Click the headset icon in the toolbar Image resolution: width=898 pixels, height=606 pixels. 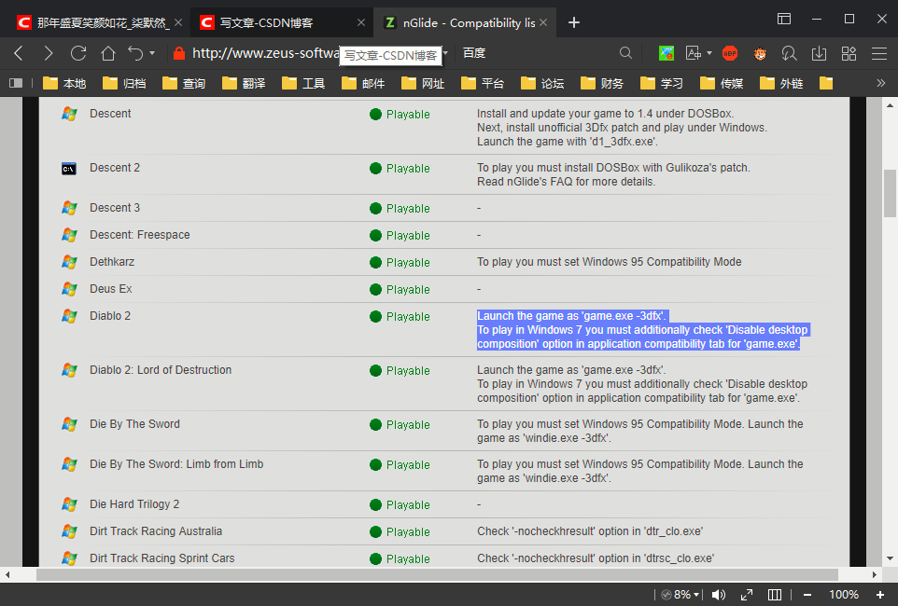[789, 53]
